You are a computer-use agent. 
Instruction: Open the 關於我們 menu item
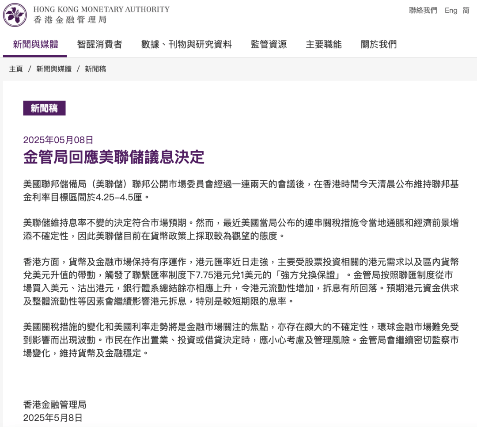tap(379, 45)
